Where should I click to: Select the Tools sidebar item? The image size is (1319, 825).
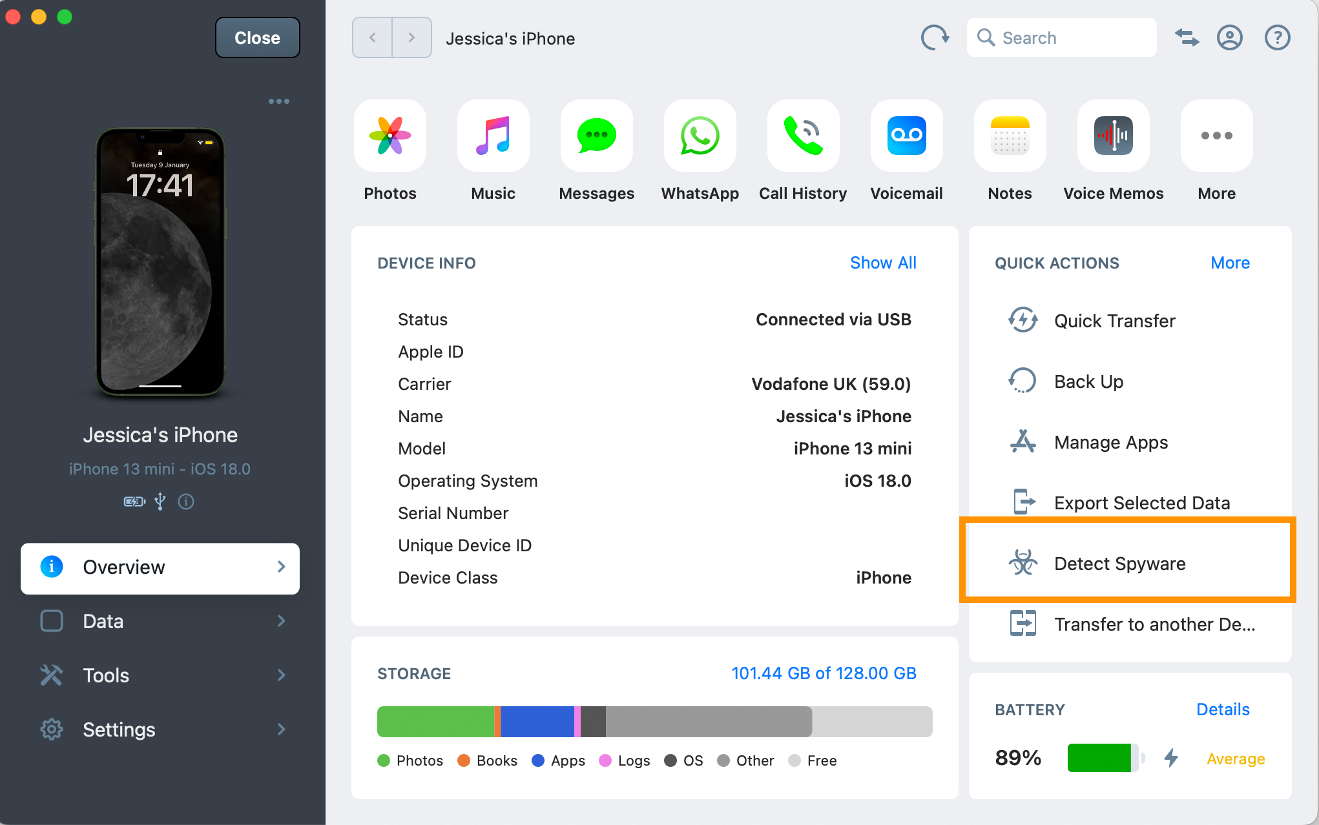160,675
